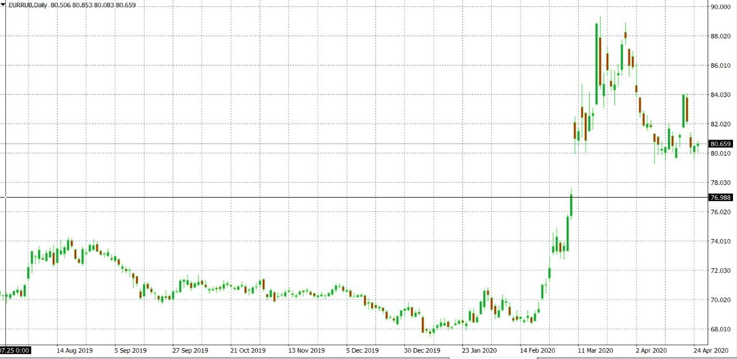Click the 14 Aug 2019 date label

(74, 350)
